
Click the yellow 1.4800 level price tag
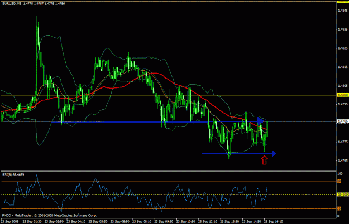(342, 95)
